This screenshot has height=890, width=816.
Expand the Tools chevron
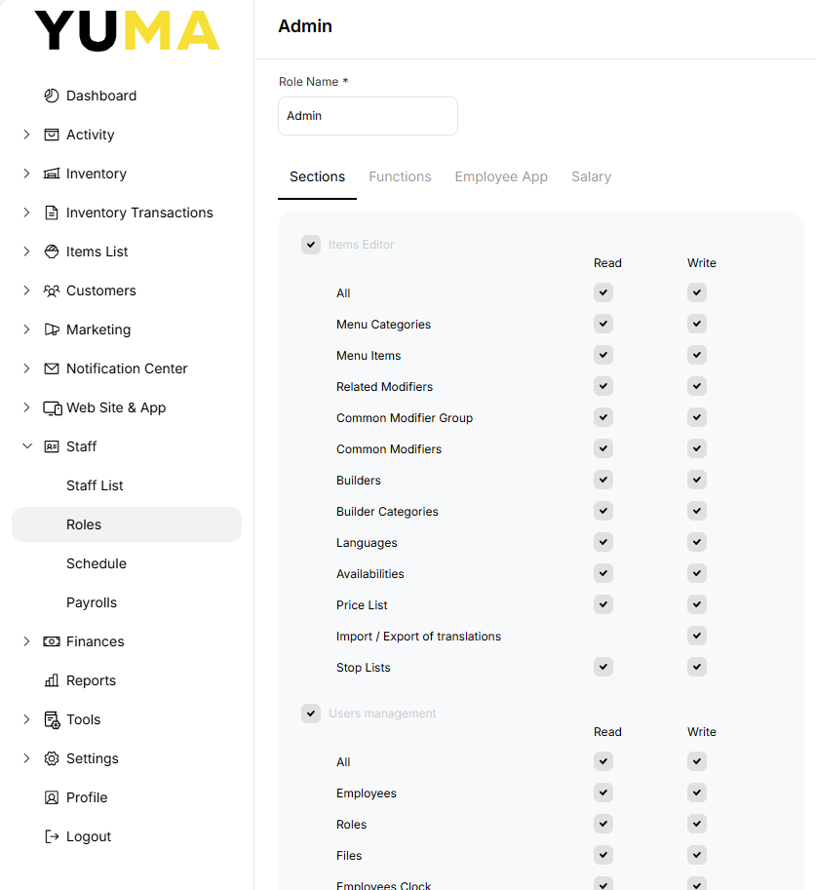[26, 719]
